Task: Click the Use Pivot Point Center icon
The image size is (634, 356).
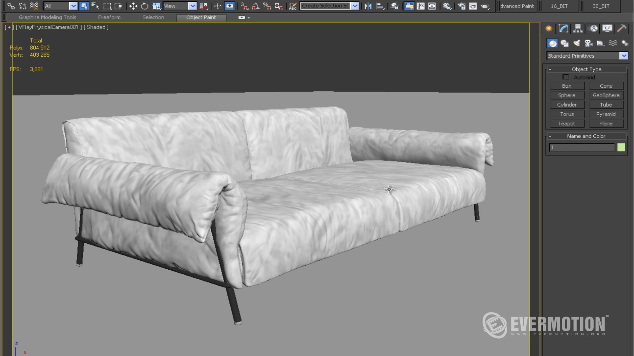Action: [203, 6]
